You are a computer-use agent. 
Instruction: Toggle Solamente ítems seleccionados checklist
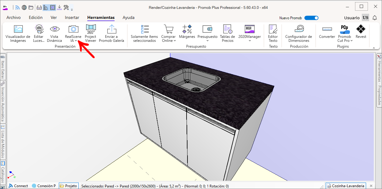145,29
